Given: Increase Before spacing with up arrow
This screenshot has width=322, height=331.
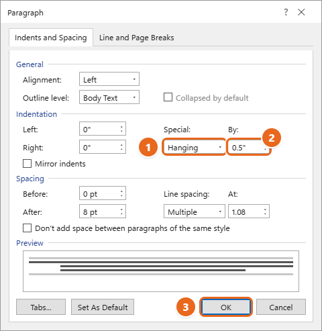Looking at the screenshot, I should [121, 191].
